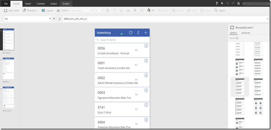
Task: Click the text alignment icon
Action: click(142, 10)
